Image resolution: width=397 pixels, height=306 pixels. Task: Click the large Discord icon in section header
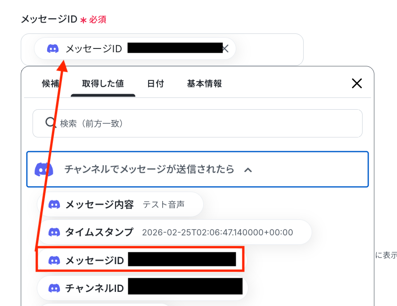(44, 169)
